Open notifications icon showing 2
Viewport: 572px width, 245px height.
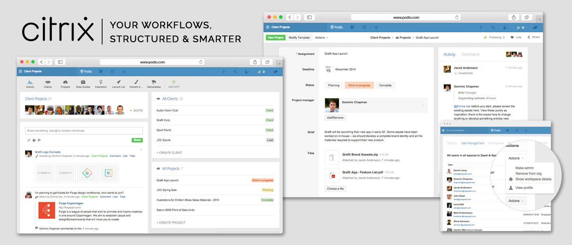(261, 71)
